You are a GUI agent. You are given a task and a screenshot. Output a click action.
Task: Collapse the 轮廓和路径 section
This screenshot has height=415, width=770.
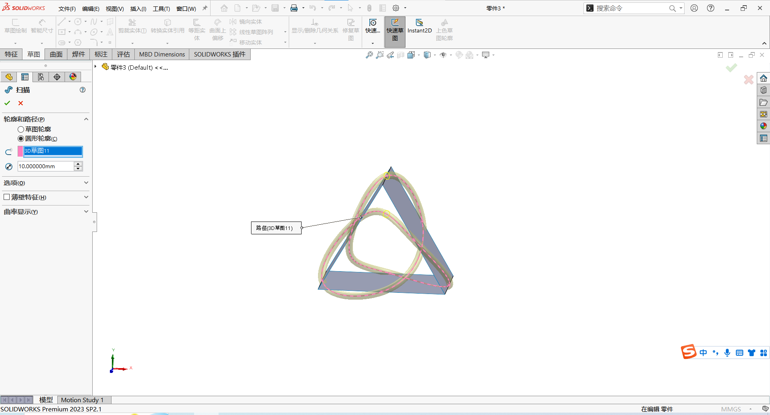pyautogui.click(x=86, y=119)
